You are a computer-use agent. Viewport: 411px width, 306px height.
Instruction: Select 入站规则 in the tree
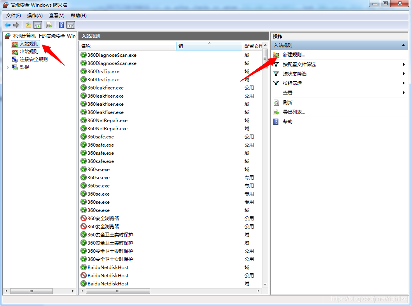pyautogui.click(x=29, y=44)
